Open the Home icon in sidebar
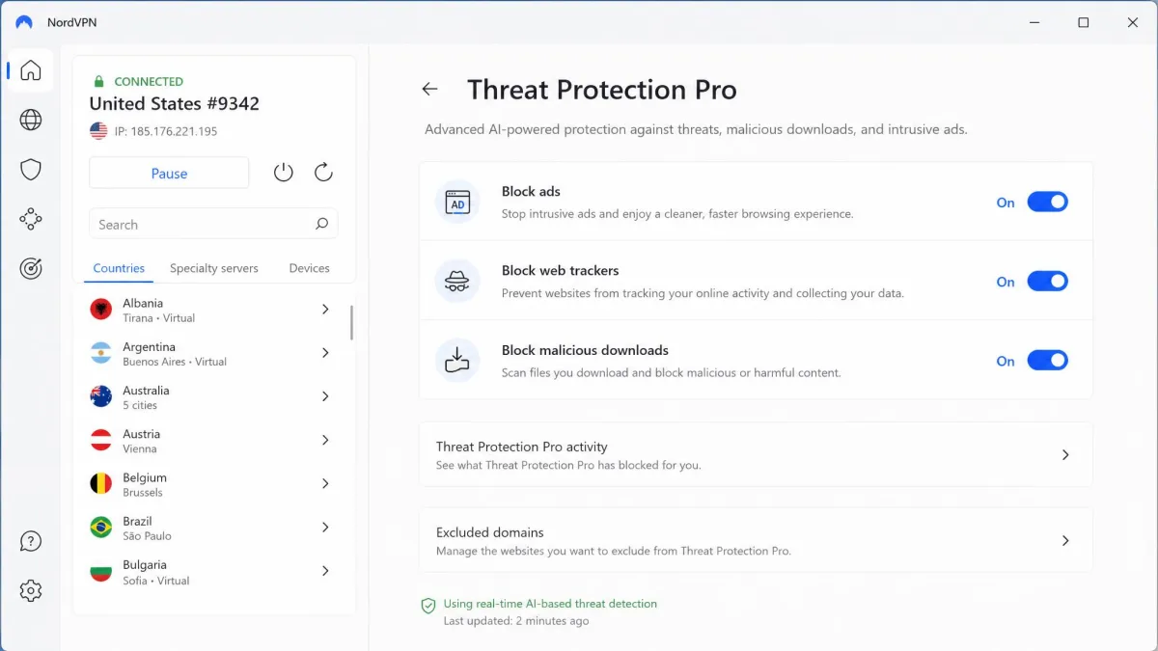The image size is (1158, 651). pos(31,70)
